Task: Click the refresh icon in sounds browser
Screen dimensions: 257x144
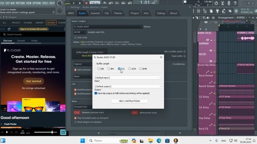Action: 9,29
